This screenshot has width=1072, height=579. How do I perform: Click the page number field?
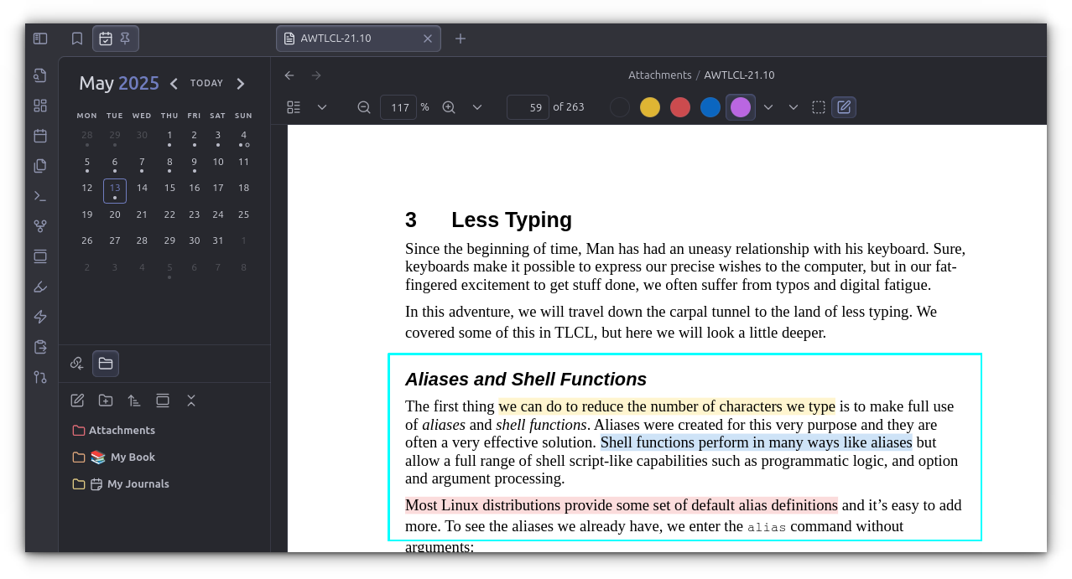point(528,107)
